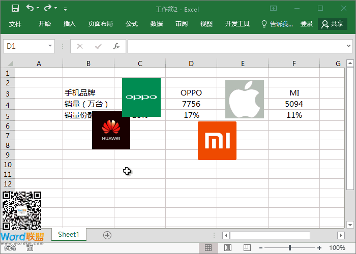Click the 共享 share button
The width and height of the screenshot is (356, 254).
333,24
